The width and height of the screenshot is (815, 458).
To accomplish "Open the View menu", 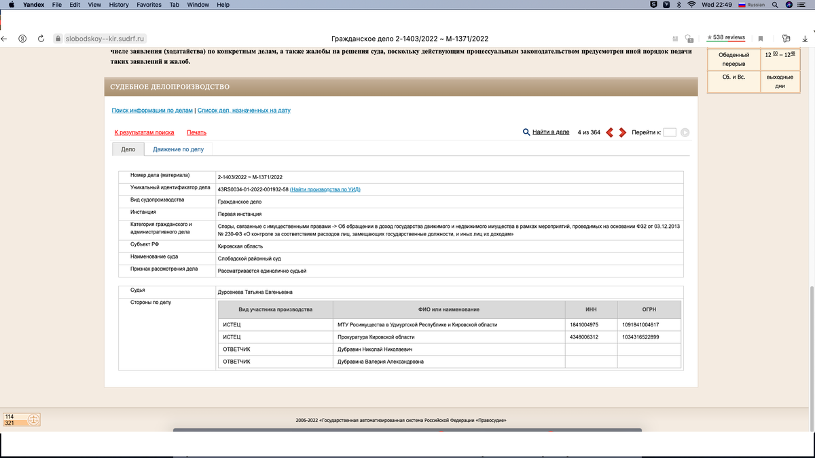I will tap(94, 5).
